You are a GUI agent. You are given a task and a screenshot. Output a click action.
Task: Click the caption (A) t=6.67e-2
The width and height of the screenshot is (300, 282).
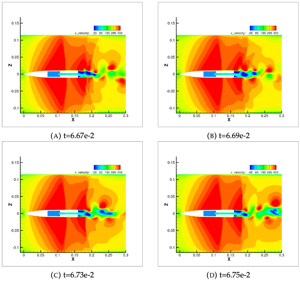click(72, 136)
